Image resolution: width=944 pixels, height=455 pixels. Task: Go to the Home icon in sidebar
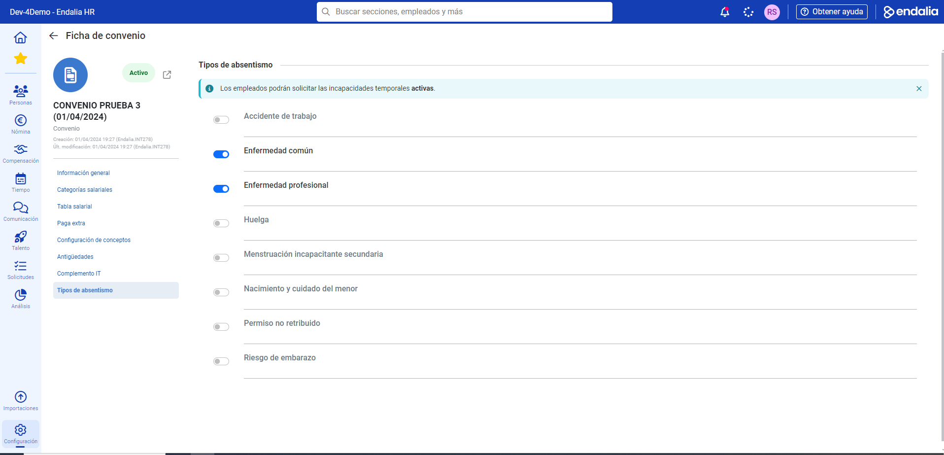pos(20,37)
